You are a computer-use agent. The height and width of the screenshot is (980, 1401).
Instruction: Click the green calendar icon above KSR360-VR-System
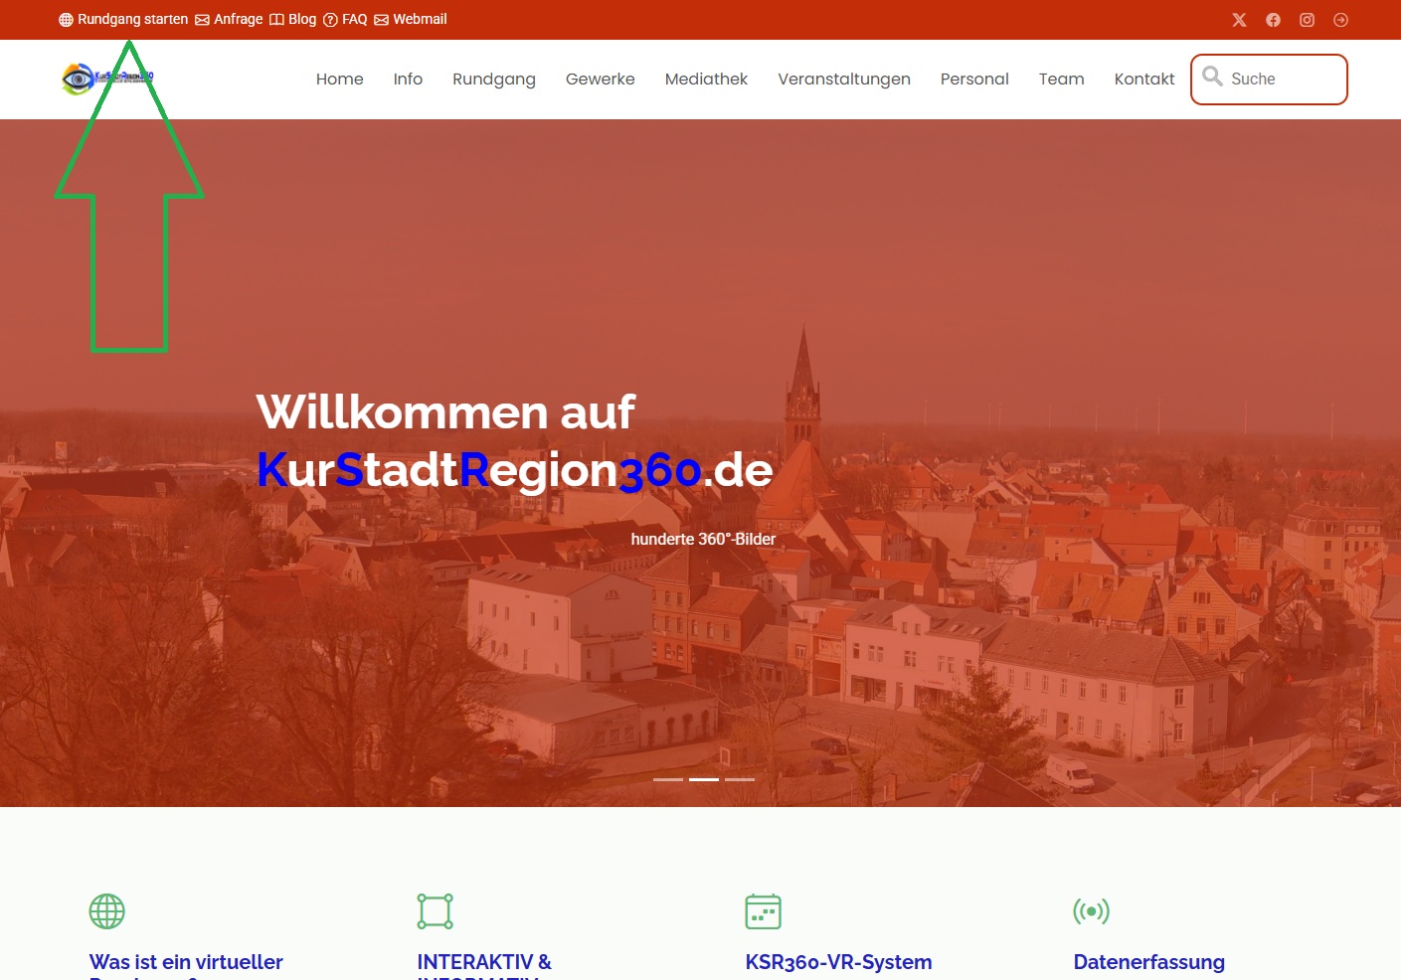[763, 911]
